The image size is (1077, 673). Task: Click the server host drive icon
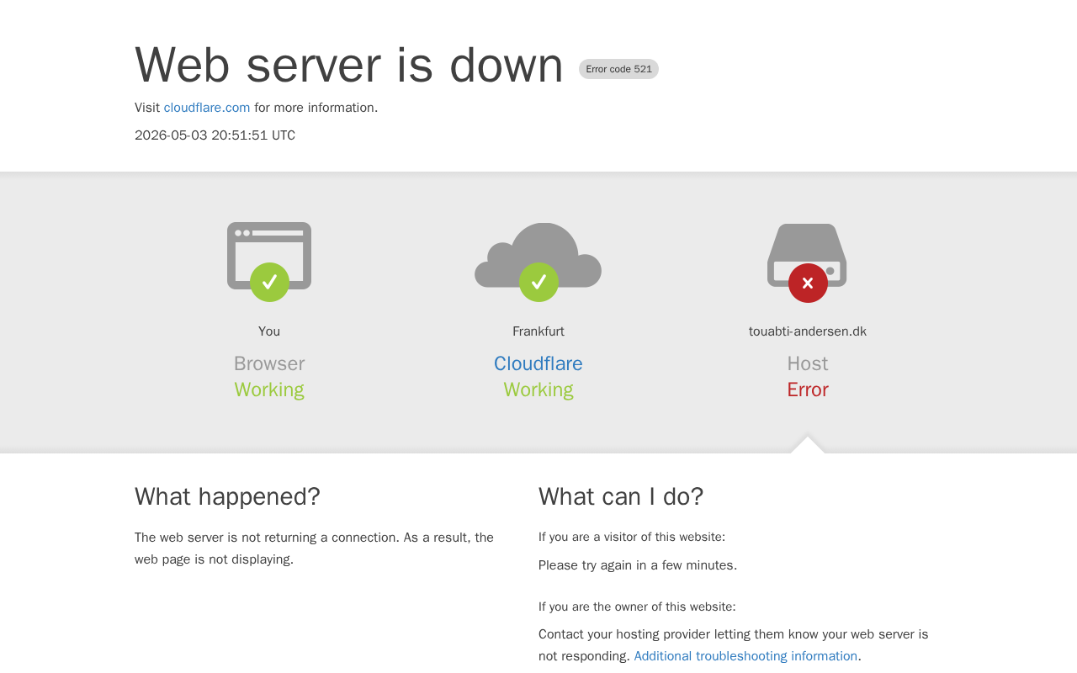[x=807, y=256]
